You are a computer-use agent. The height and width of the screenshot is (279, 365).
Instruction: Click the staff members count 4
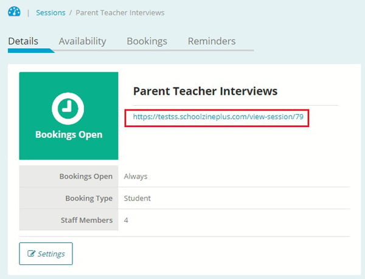click(x=126, y=220)
